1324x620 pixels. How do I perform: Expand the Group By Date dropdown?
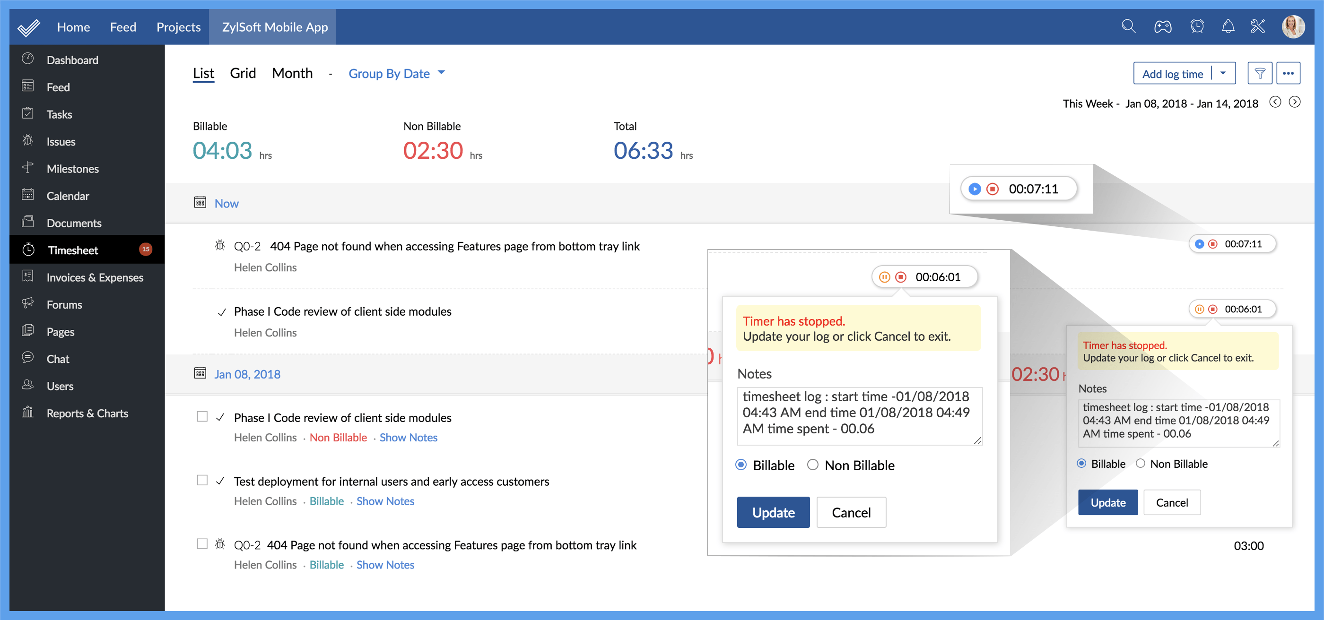(x=396, y=73)
